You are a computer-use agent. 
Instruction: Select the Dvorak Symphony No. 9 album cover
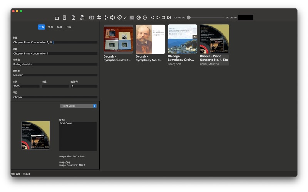150,39
